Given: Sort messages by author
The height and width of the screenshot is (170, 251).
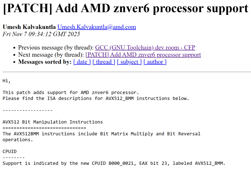Looking at the screenshot, I should click(155, 62).
